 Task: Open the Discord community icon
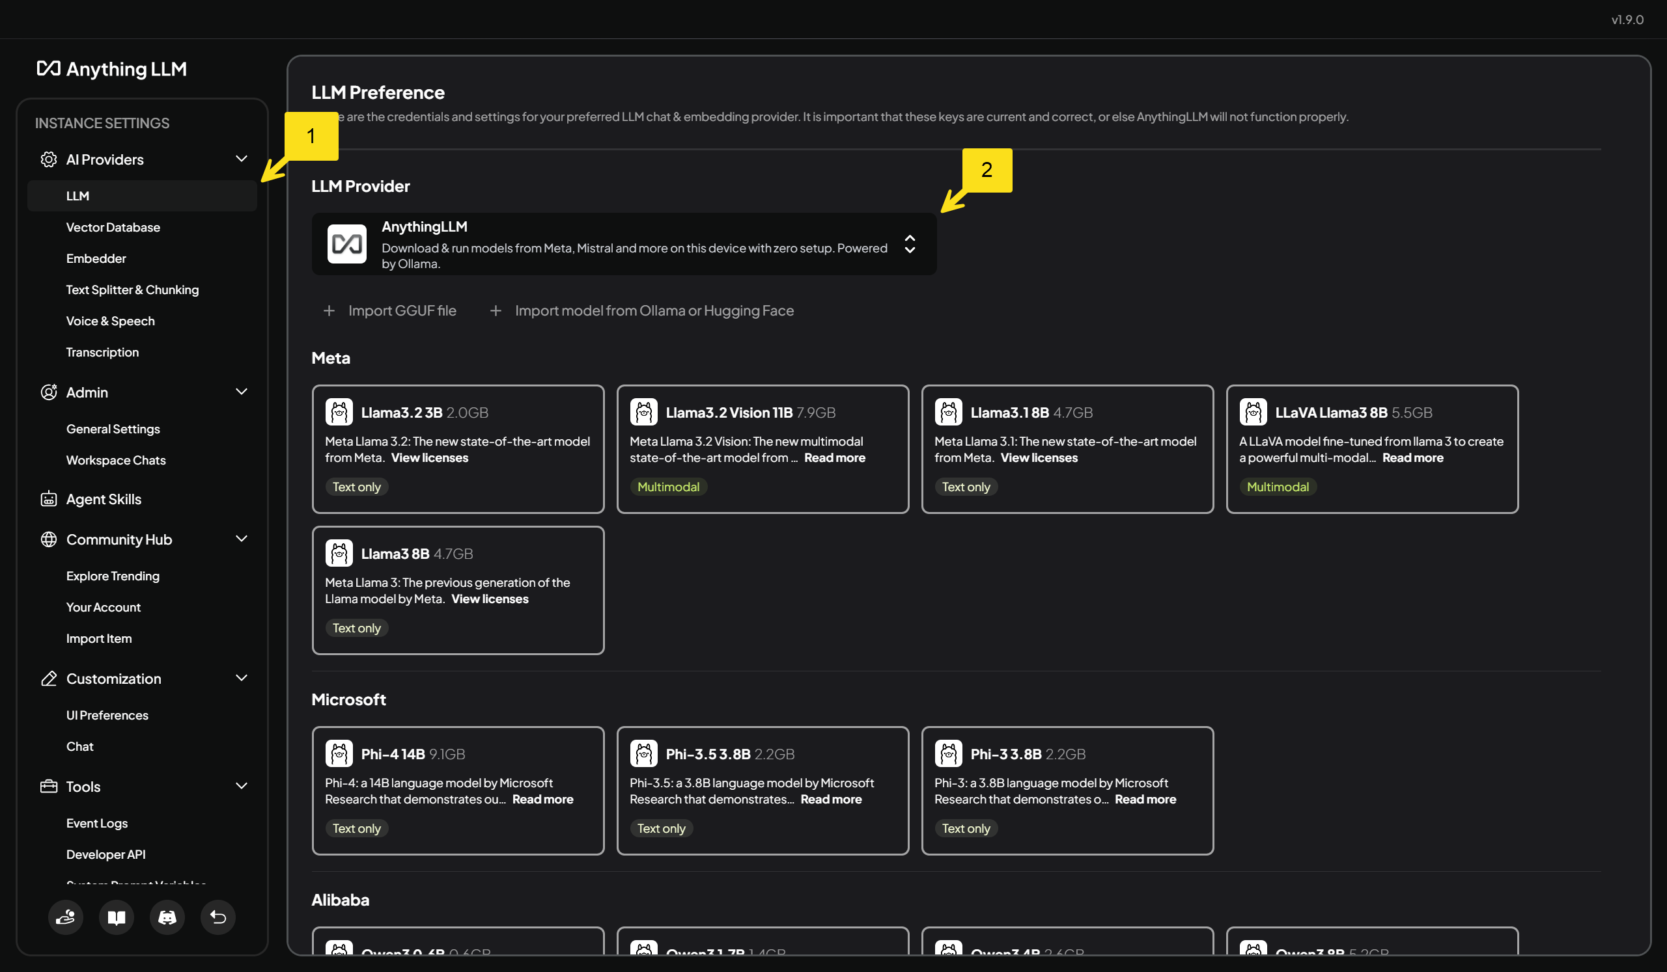[167, 917]
